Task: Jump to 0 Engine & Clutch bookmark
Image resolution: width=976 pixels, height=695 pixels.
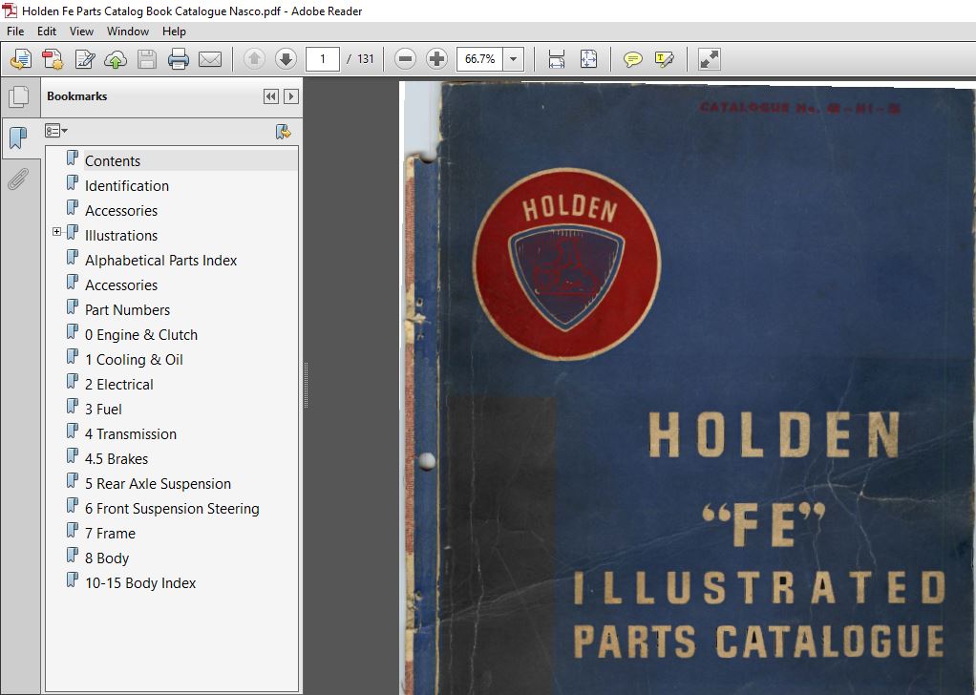Action: [x=141, y=335]
